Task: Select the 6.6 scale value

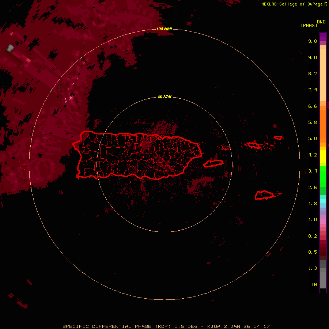Action: click(313, 106)
